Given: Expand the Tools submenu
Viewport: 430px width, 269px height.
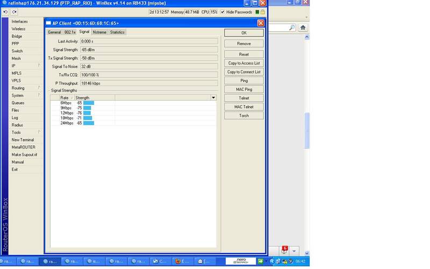Looking at the screenshot, I should [26, 132].
